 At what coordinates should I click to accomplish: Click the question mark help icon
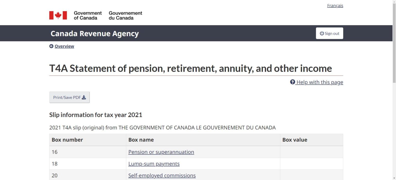292,82
